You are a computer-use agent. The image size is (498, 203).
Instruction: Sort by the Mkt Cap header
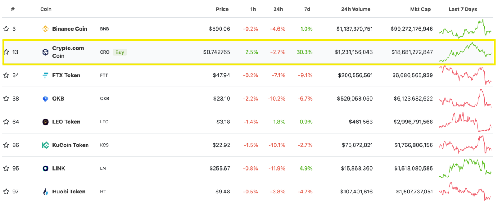pos(420,9)
